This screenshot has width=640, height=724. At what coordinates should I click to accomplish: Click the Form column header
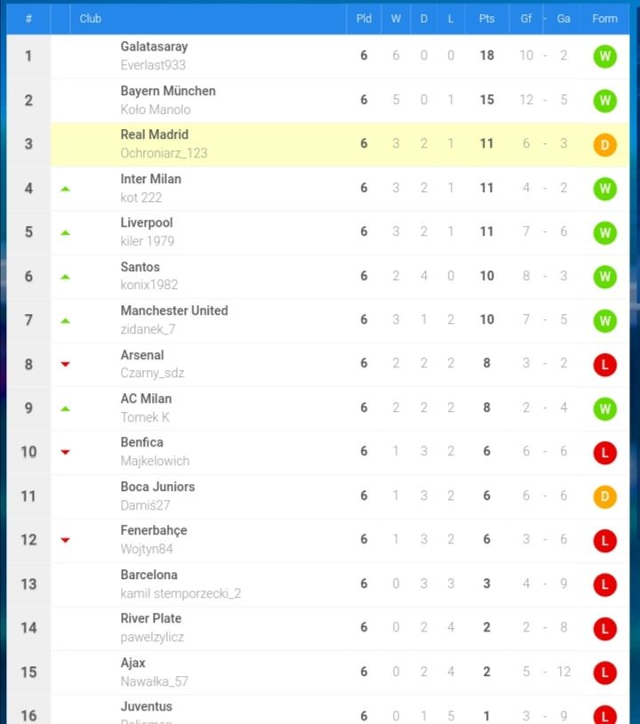pyautogui.click(x=604, y=19)
